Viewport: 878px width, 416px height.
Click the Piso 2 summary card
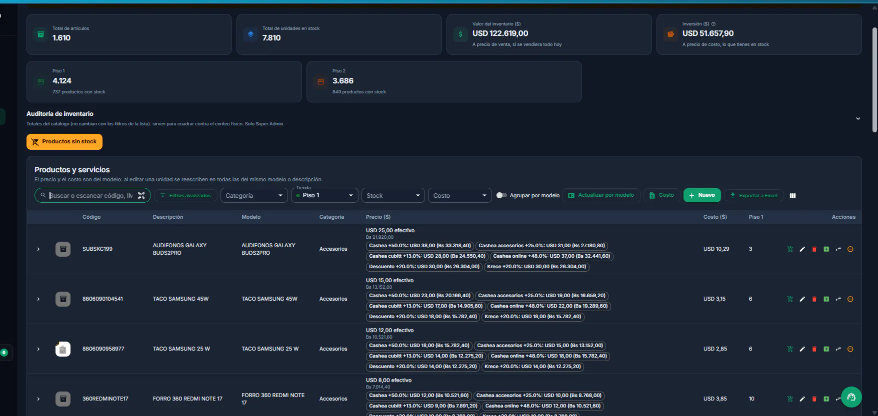[444, 82]
